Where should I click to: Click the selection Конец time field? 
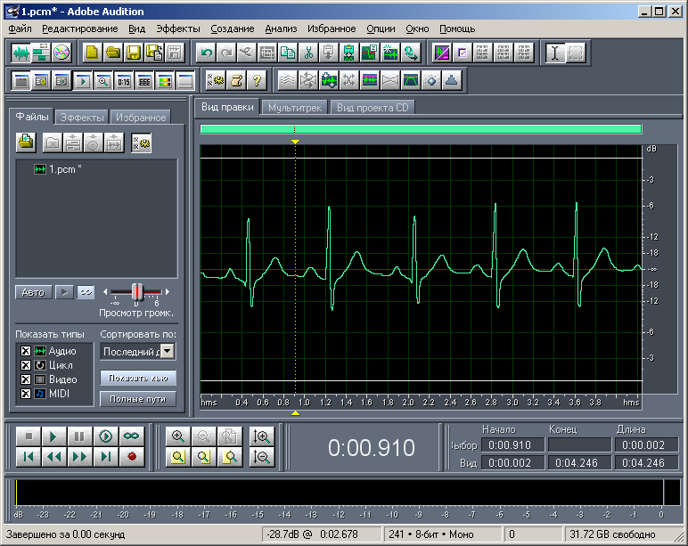tap(579, 445)
